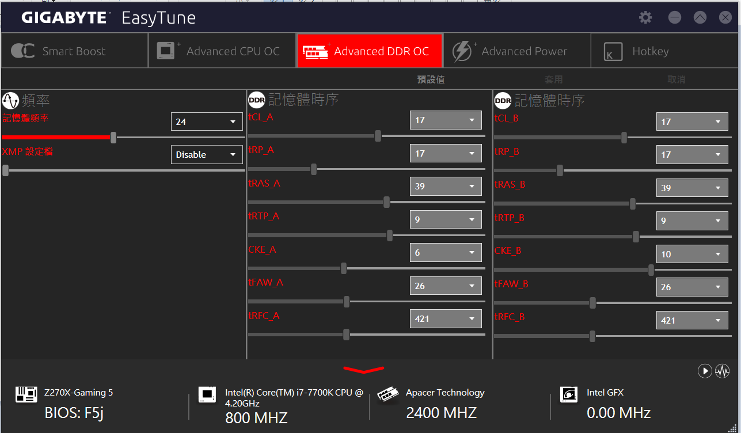This screenshot has width=741, height=433.
Task: Expand the tCL_A dropdown
Action: click(x=446, y=120)
